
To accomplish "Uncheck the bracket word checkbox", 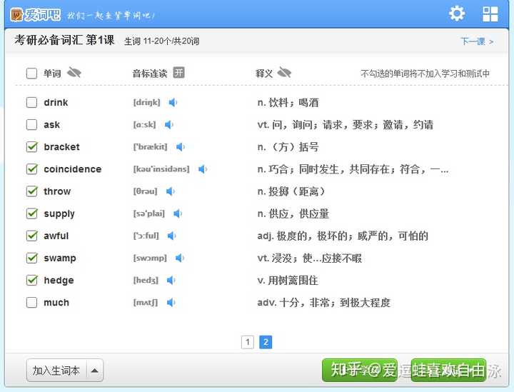I will tap(31, 147).
